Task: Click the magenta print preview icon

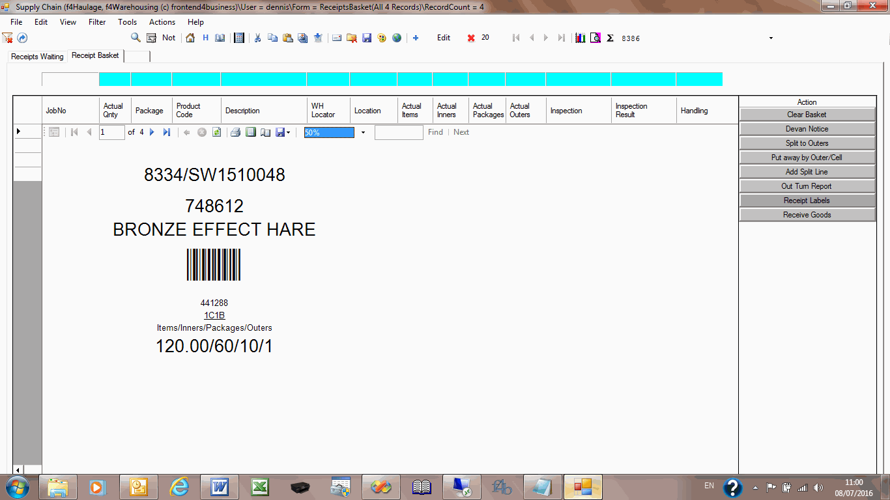Action: (x=596, y=38)
